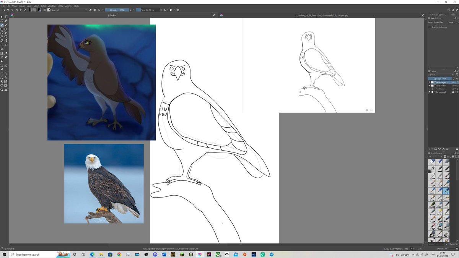Open the brush presets Tag menu

448,157
